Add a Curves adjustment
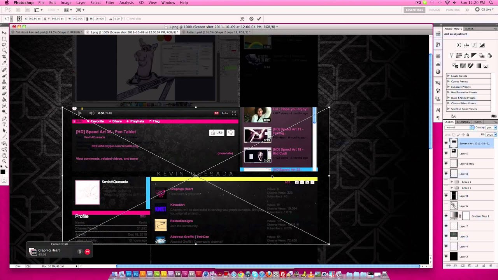 474,45
